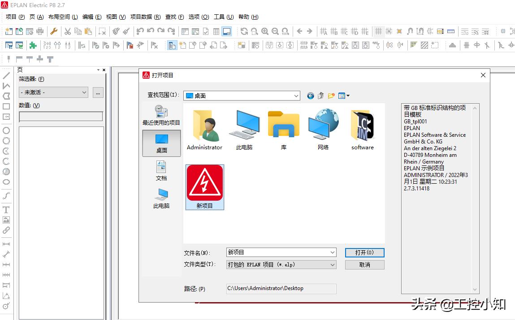This screenshot has height=320, width=515.
Task: Toggle the grid display toolbar button
Action: pyautogui.click(x=379, y=31)
